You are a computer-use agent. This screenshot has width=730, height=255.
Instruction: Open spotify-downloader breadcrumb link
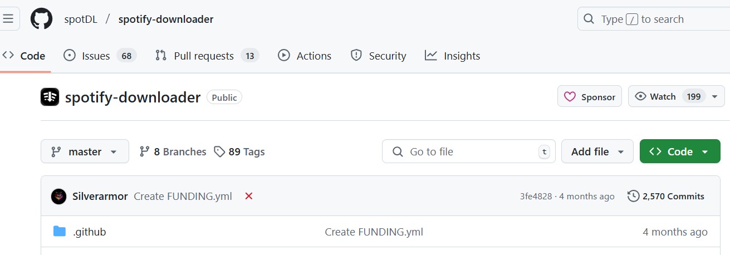pyautogui.click(x=166, y=19)
